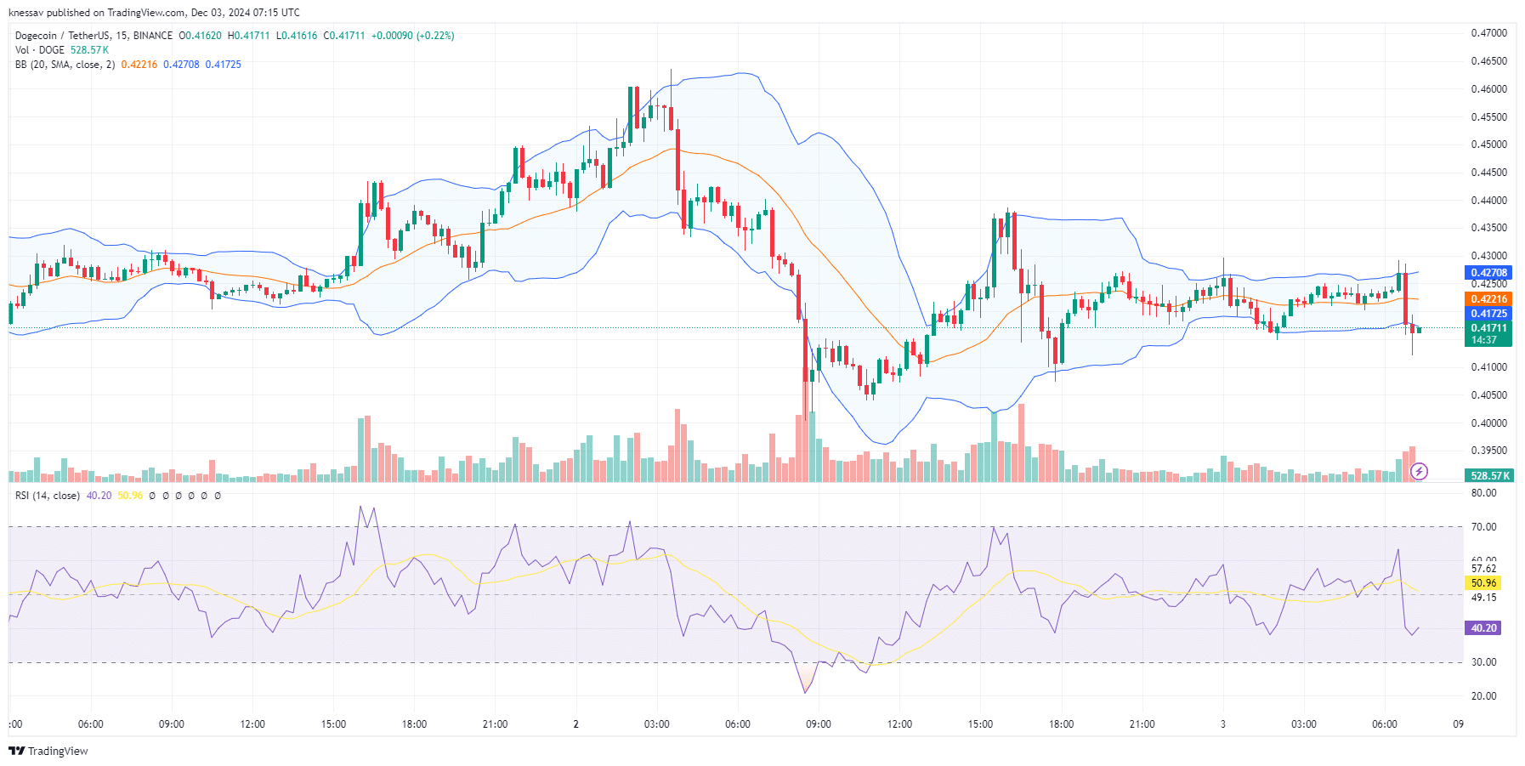The height and width of the screenshot is (766, 1525).
Task: Click the blue 0.41725 lower band price tag
Action: pos(1488,314)
